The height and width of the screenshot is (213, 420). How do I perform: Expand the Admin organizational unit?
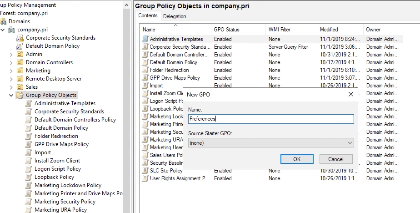click(11, 54)
